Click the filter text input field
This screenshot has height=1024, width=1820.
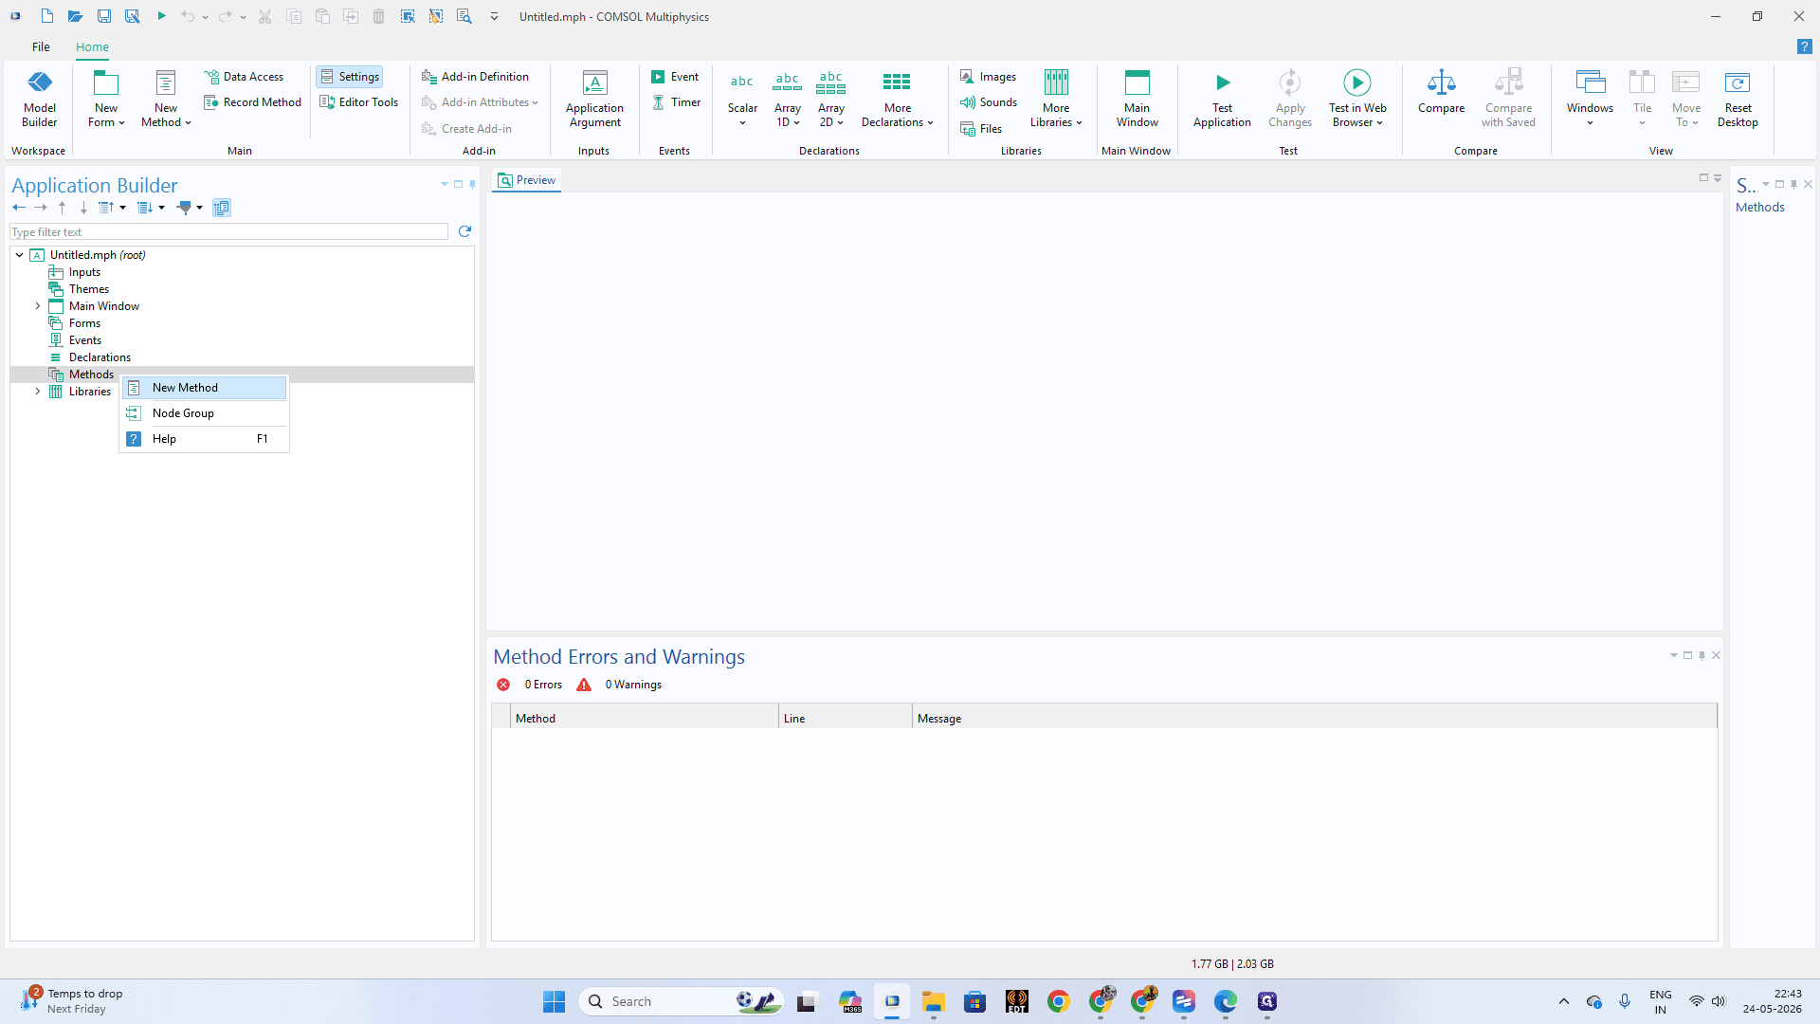coord(228,232)
